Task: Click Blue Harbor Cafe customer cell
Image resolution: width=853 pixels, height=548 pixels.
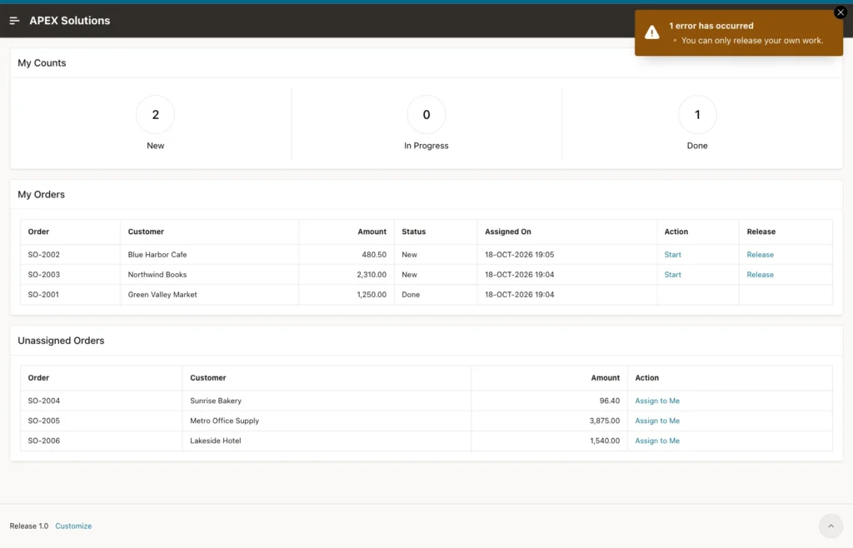Action: tap(209, 255)
